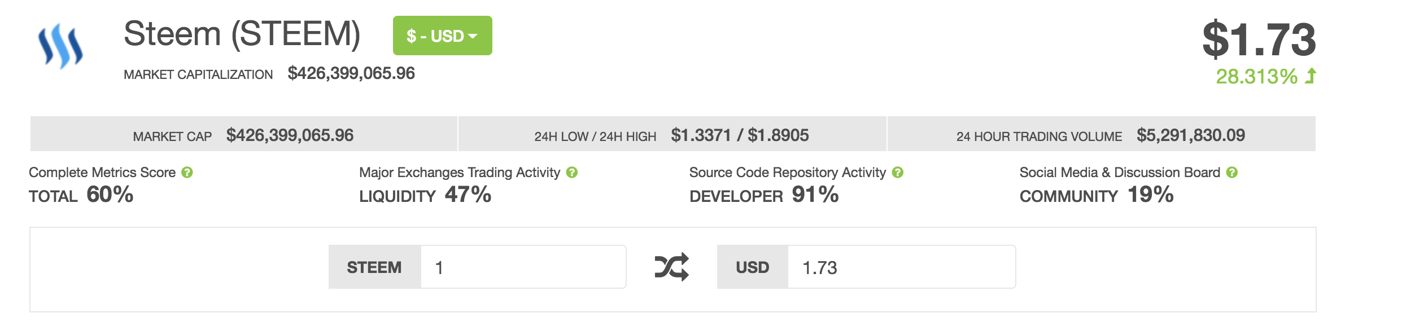The width and height of the screenshot is (1415, 335).
Task: Click the $1.73 current price
Action: point(1259,39)
